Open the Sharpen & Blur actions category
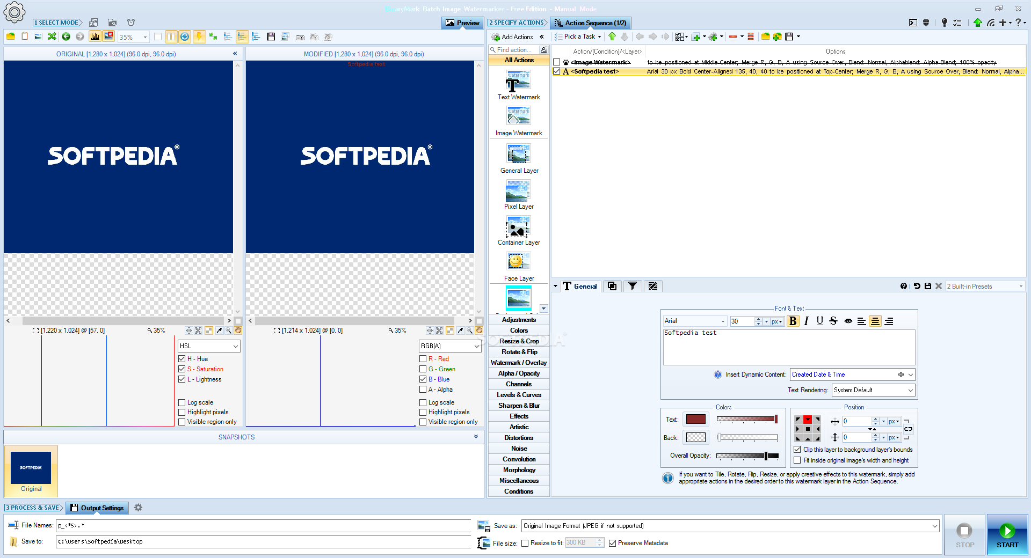 519,406
